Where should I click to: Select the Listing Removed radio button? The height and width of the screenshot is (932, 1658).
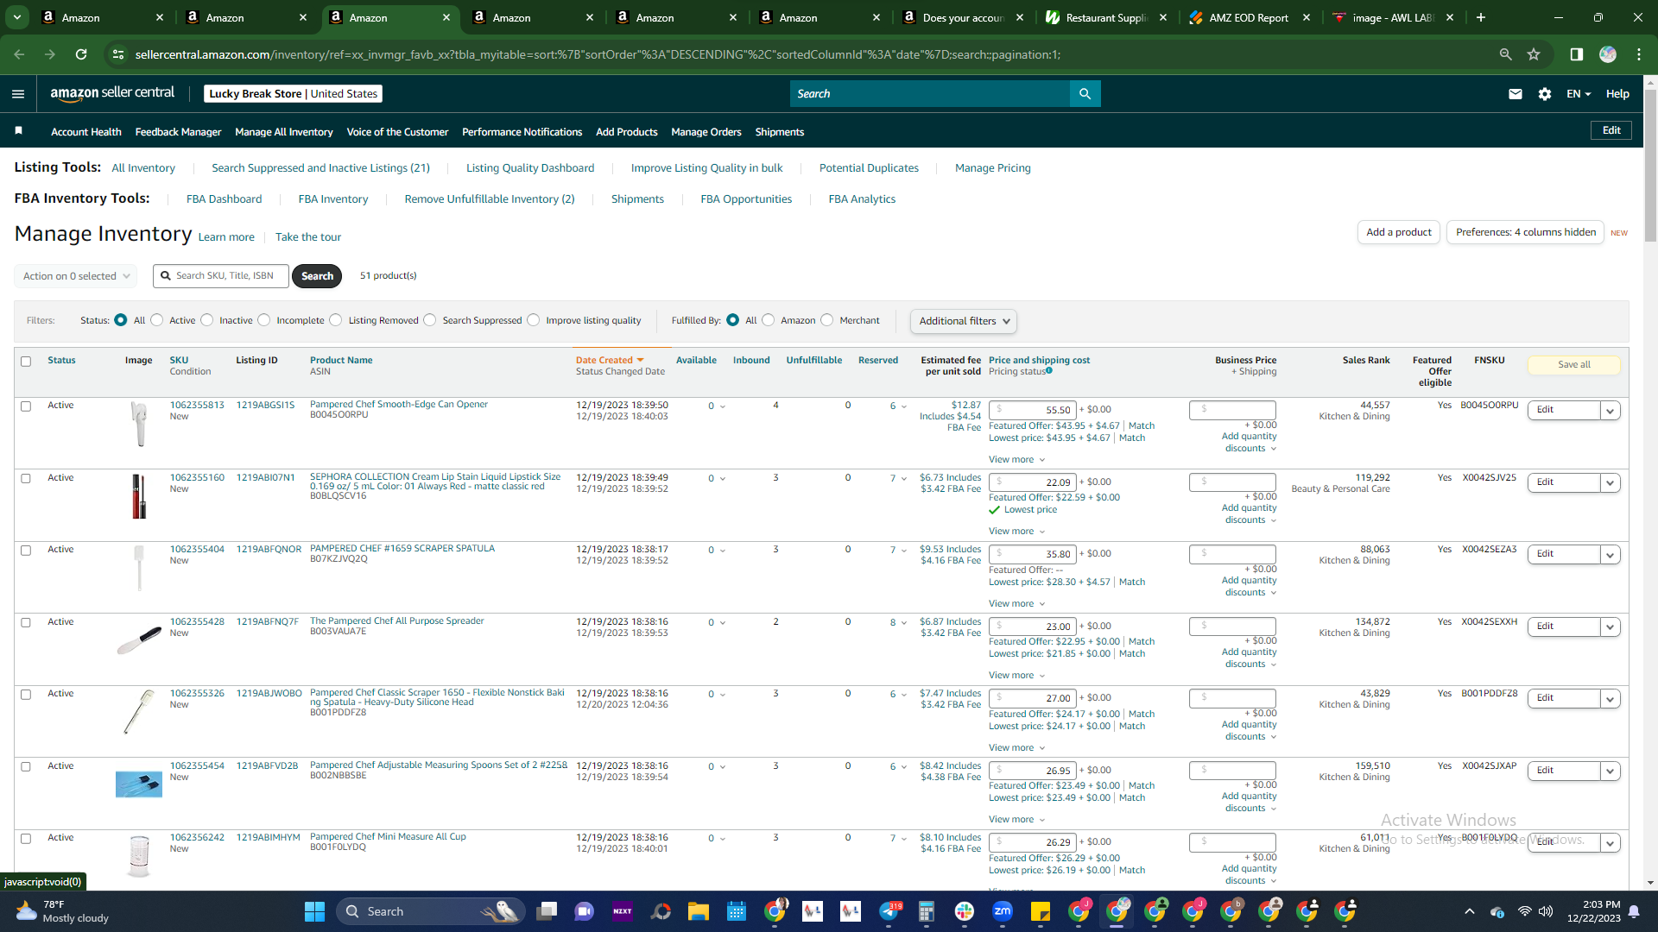coord(336,320)
